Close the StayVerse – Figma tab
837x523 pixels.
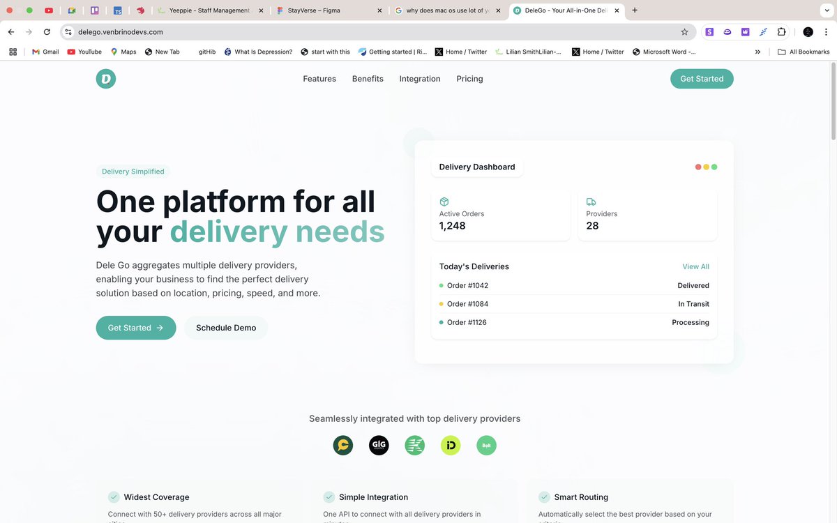pos(379,10)
